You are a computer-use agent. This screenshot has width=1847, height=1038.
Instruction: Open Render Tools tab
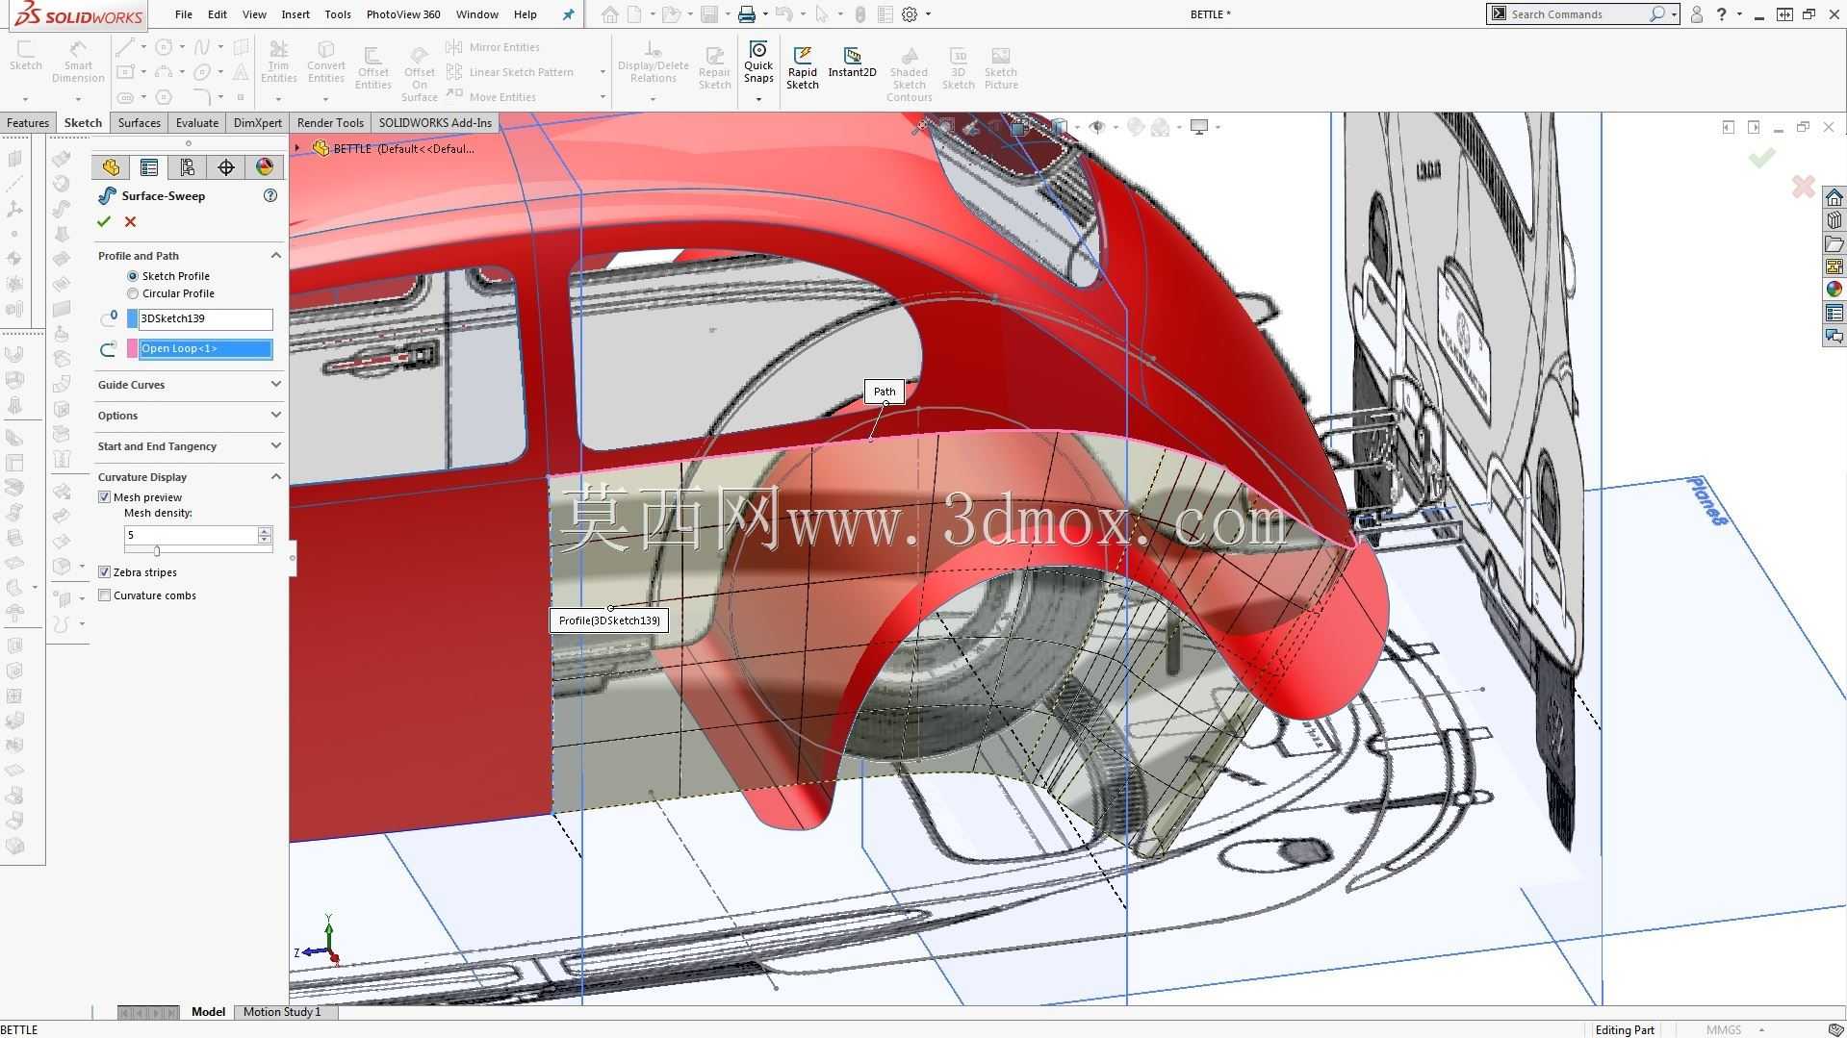pyautogui.click(x=330, y=123)
